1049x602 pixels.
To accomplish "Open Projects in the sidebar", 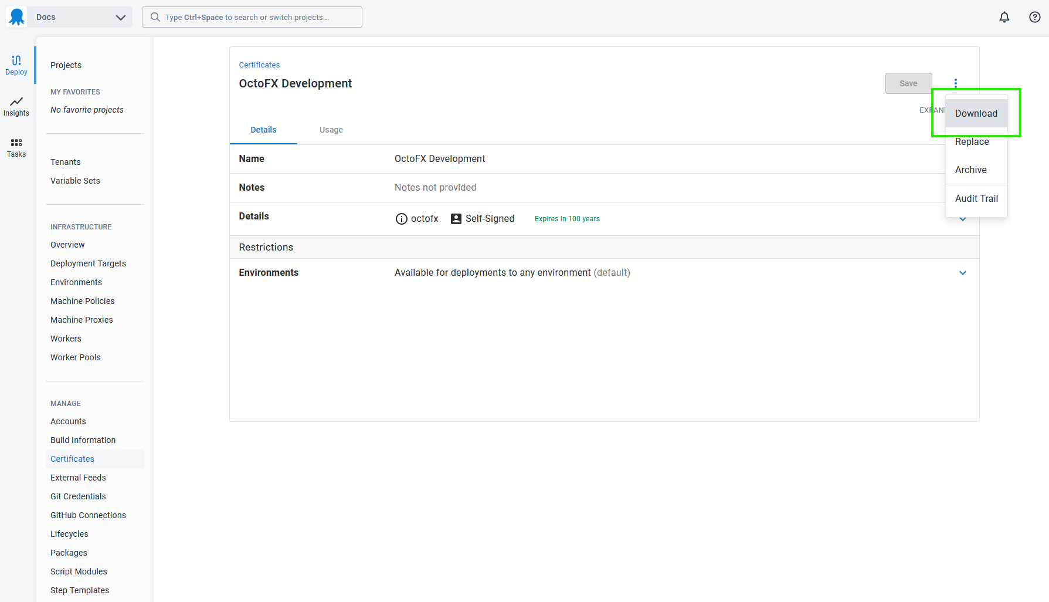I will [x=66, y=65].
